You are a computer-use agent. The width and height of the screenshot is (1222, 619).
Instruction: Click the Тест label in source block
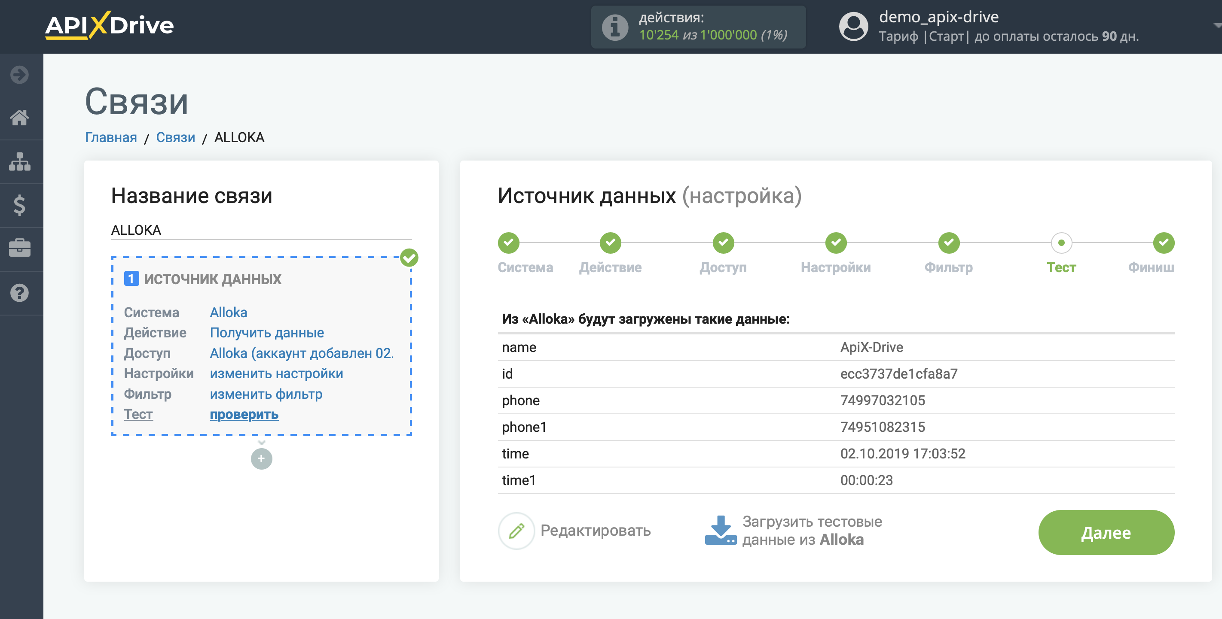pos(138,414)
